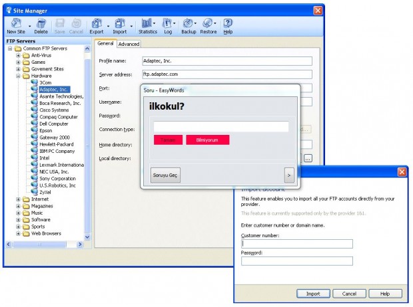Select the 3Com server entry
This screenshot has height=307, width=413.
pyautogui.click(x=45, y=82)
